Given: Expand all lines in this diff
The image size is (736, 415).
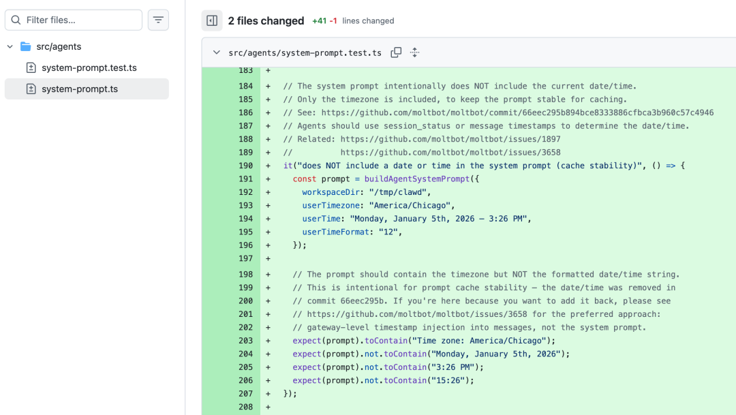Looking at the screenshot, I should pos(414,52).
